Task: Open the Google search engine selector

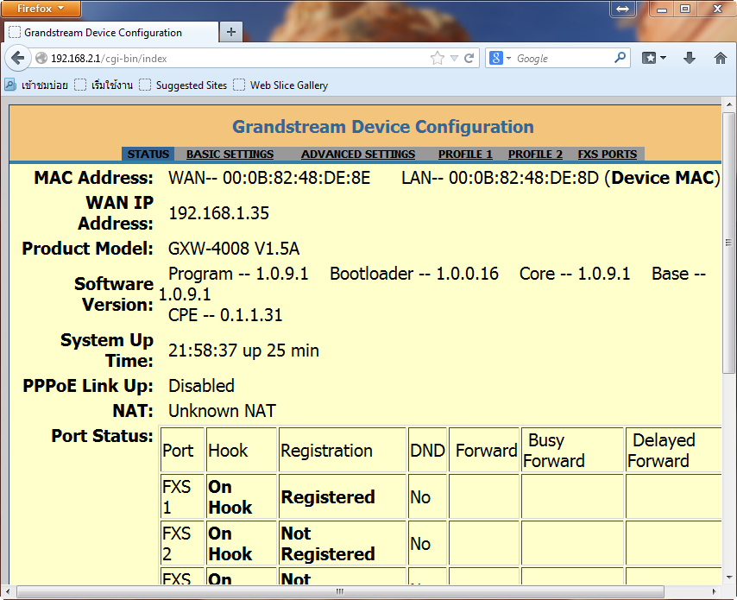Action: [500, 59]
